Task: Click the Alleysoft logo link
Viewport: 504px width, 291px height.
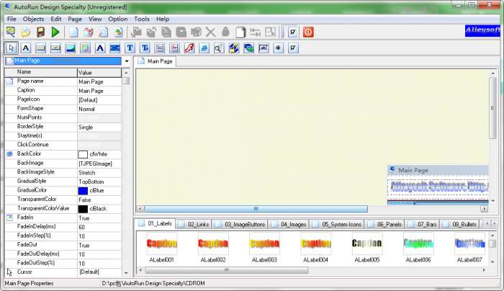Action: coord(481,32)
